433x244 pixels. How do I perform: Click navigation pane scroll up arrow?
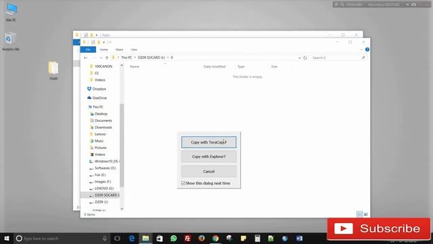[x=122, y=65]
